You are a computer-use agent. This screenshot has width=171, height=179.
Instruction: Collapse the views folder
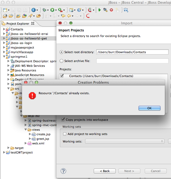coord(26,130)
